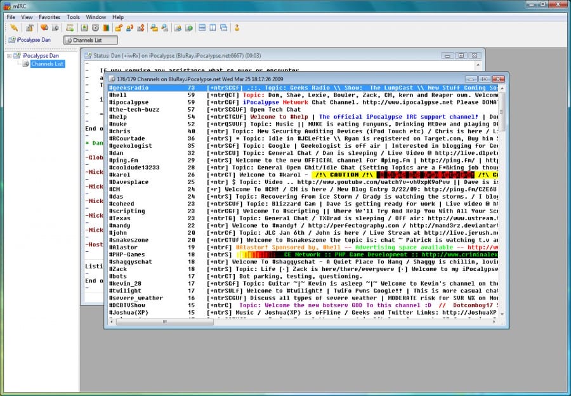Click the Tile Vertical windows icon
The height and width of the screenshot is (396, 571).
pos(213,28)
